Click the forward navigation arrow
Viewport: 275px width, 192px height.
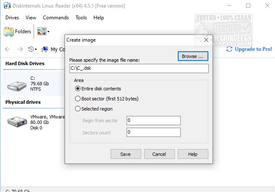[x=20, y=49]
